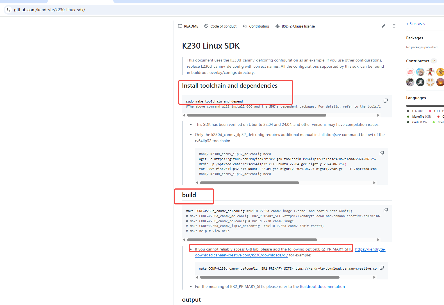Open the + 6 releases link
The width and height of the screenshot is (444, 305).
416,24
